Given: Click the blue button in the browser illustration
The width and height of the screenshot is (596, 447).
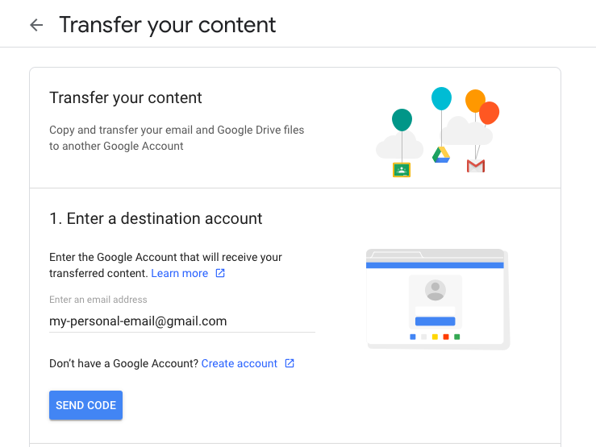Looking at the screenshot, I should pos(436,321).
